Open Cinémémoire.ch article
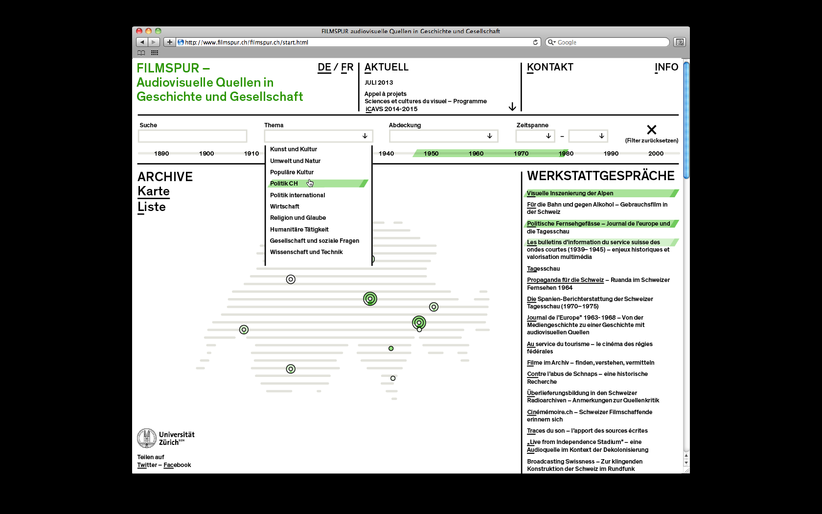The image size is (822, 514). [590, 416]
